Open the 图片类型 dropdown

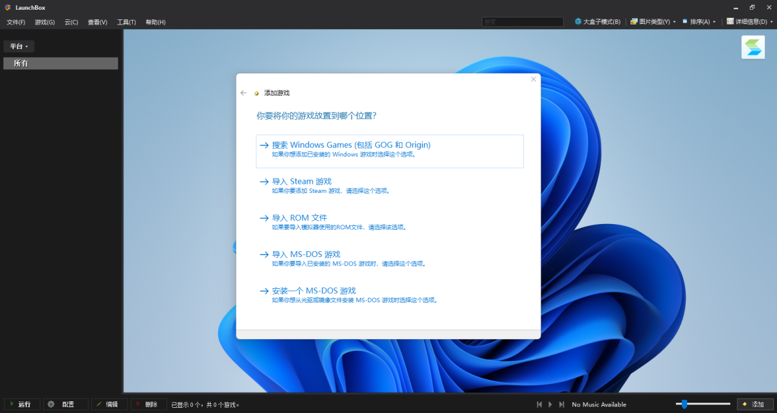click(653, 22)
